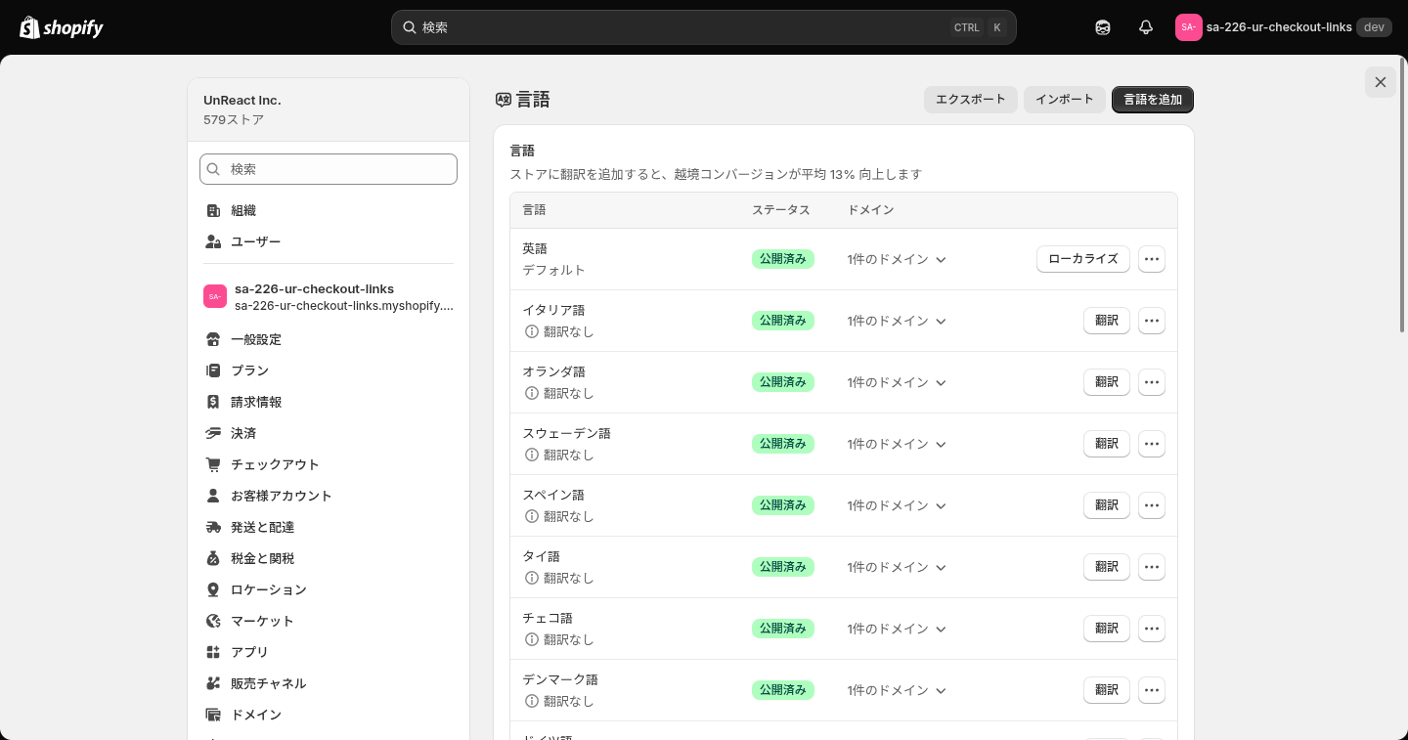Click the 決済 payments icon
Image resolution: width=1408 pixels, height=740 pixels.
coord(213,433)
